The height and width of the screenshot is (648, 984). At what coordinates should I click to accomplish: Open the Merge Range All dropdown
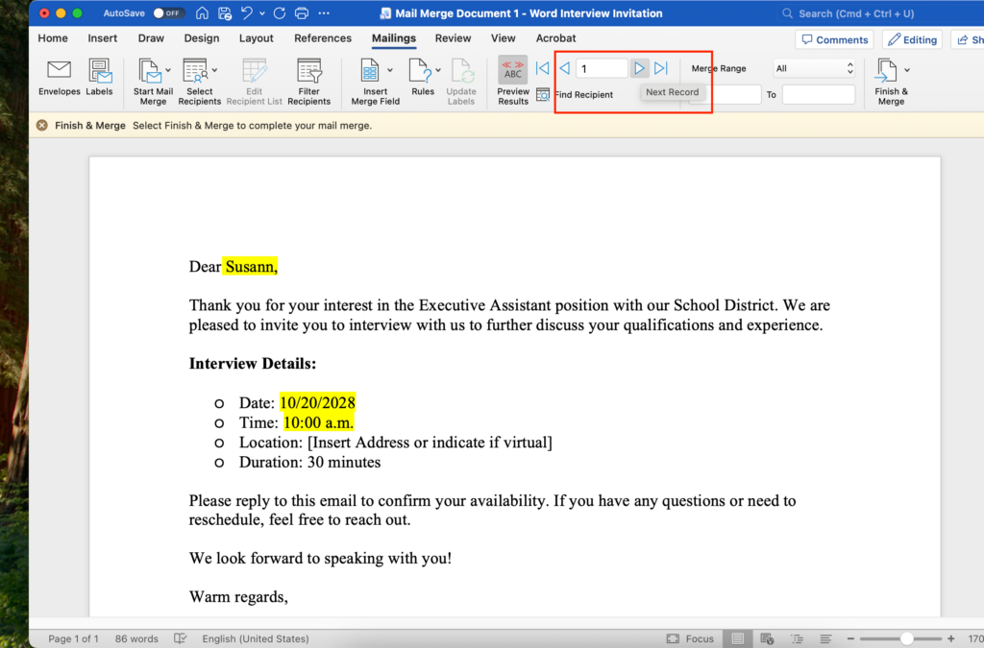pyautogui.click(x=814, y=69)
